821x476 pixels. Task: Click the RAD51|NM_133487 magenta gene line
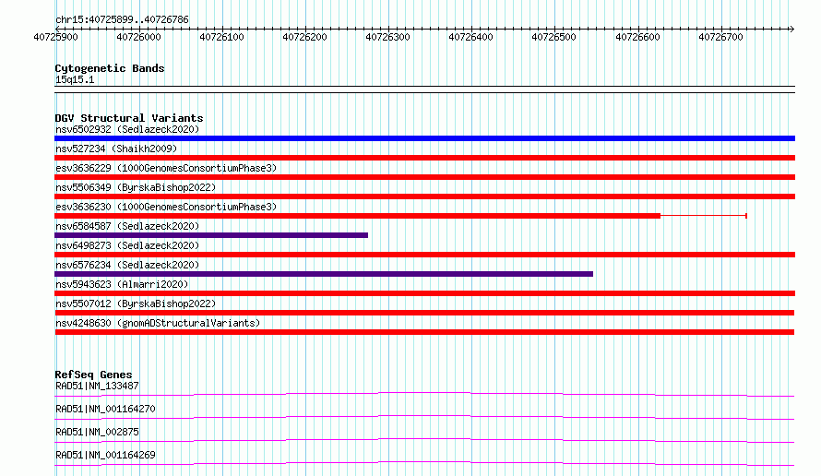pyautogui.click(x=424, y=394)
